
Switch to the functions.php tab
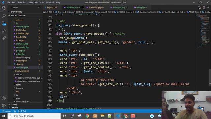pyautogui.click(x=96, y=8)
